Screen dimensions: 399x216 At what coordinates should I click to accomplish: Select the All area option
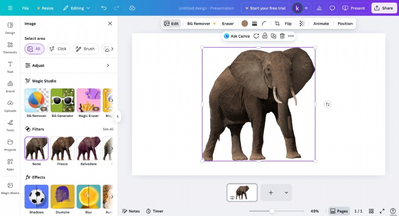tap(34, 49)
